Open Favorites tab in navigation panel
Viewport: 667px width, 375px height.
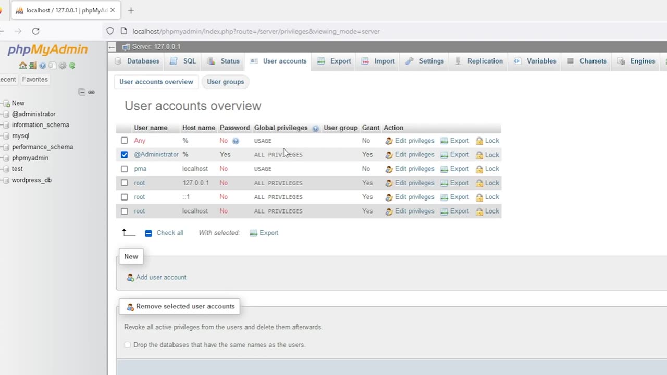[x=35, y=79]
